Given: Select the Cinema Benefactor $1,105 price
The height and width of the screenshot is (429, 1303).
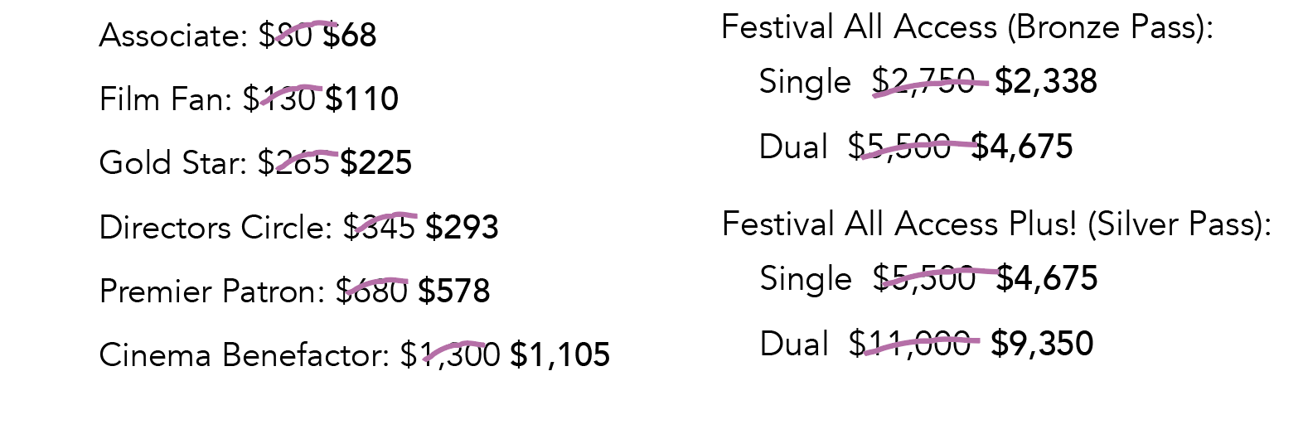Looking at the screenshot, I should coord(560,355).
